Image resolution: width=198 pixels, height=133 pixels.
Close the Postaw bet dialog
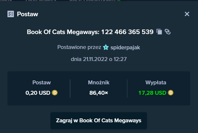[x=187, y=14]
